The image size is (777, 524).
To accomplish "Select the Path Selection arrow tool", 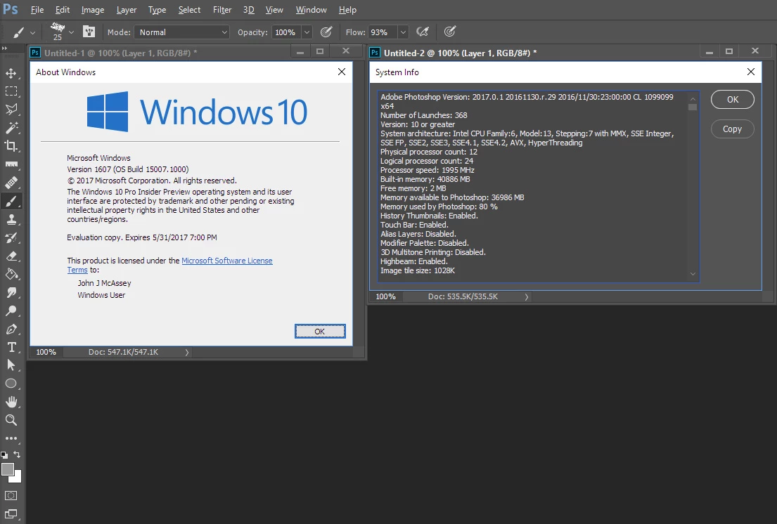I will 11,365.
